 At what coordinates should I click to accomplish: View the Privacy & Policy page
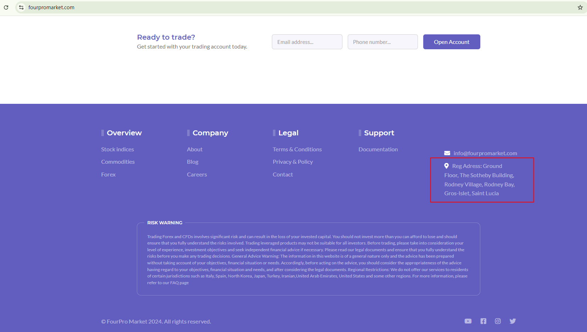pos(292,162)
